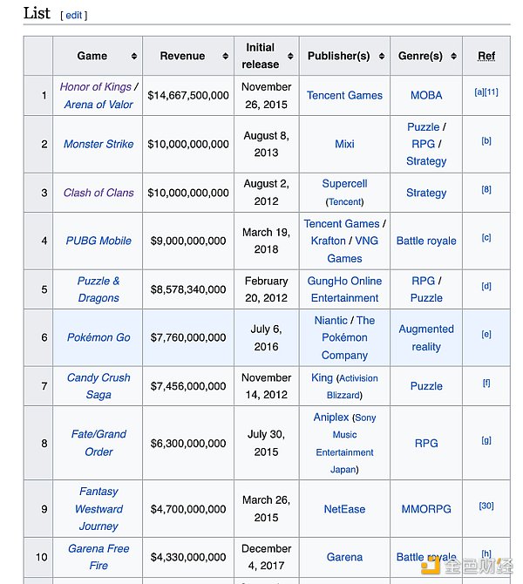523x584 pixels.
Task: Click the Supercell publisher link
Action: pyautogui.click(x=344, y=184)
